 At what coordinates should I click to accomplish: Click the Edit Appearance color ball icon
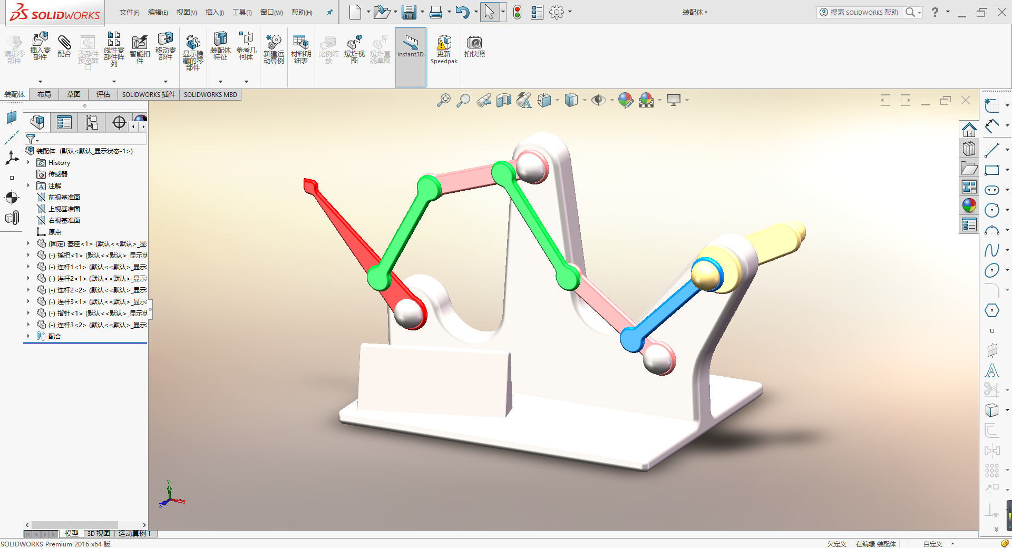tap(625, 100)
